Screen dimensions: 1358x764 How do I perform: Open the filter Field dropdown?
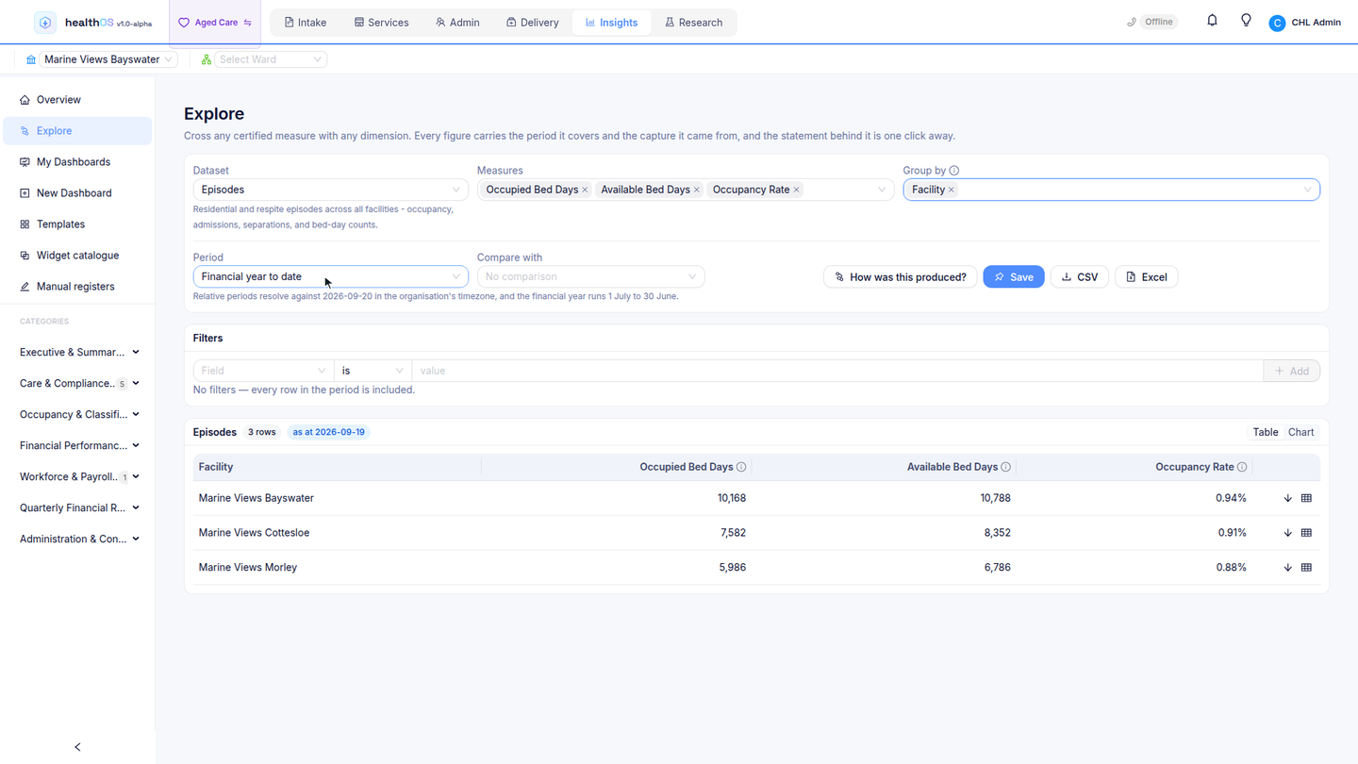tap(262, 371)
